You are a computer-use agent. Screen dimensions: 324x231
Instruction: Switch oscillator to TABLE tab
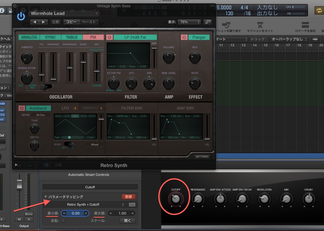click(72, 37)
